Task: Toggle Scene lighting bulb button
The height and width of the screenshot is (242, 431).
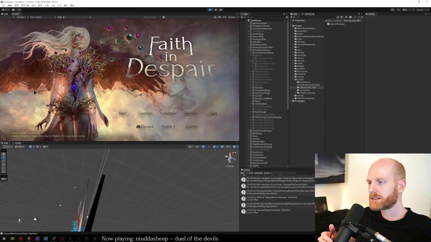Action: pos(203,147)
